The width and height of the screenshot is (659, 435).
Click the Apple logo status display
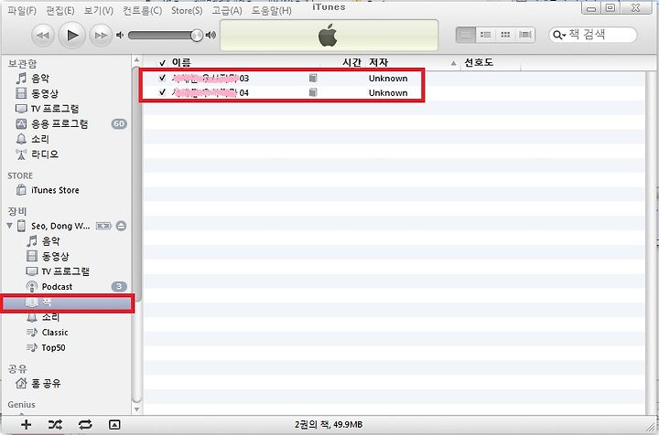(x=329, y=36)
